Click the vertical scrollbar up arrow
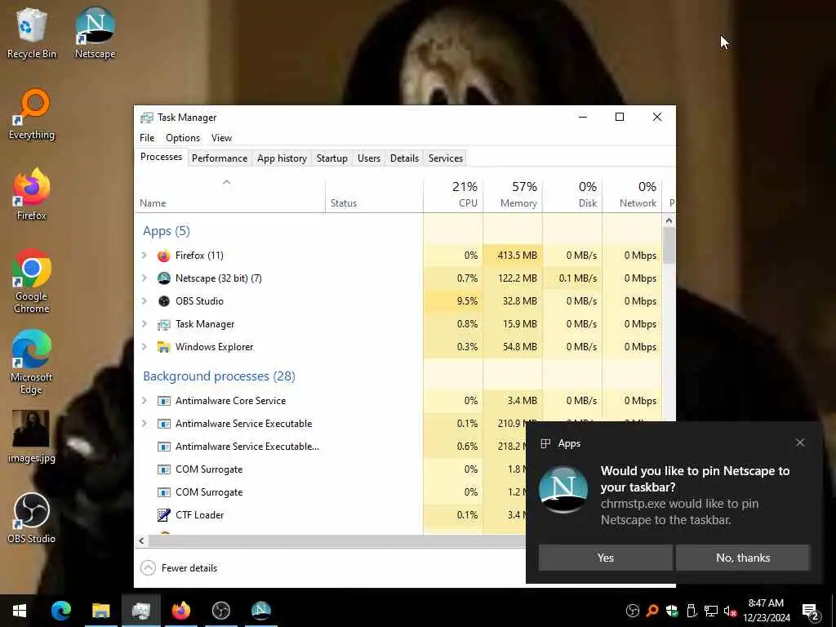 669,220
